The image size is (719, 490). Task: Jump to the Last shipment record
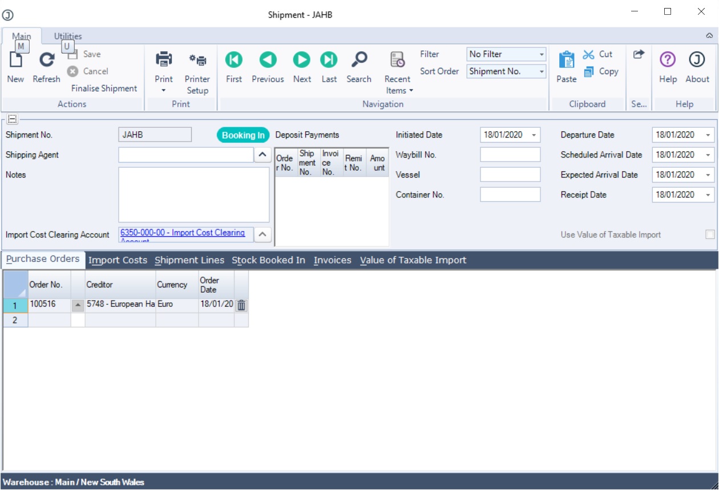pos(329,60)
